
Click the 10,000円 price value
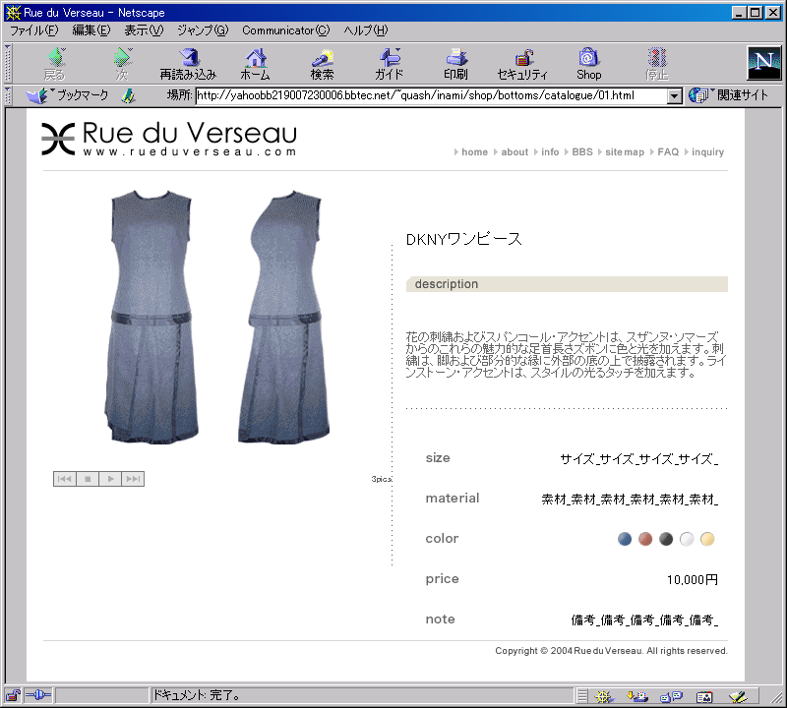tap(693, 579)
